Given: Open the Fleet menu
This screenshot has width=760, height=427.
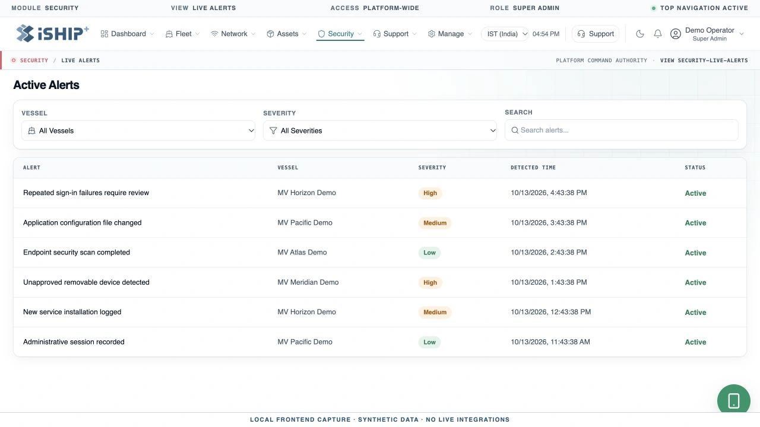Looking at the screenshot, I should tap(183, 34).
